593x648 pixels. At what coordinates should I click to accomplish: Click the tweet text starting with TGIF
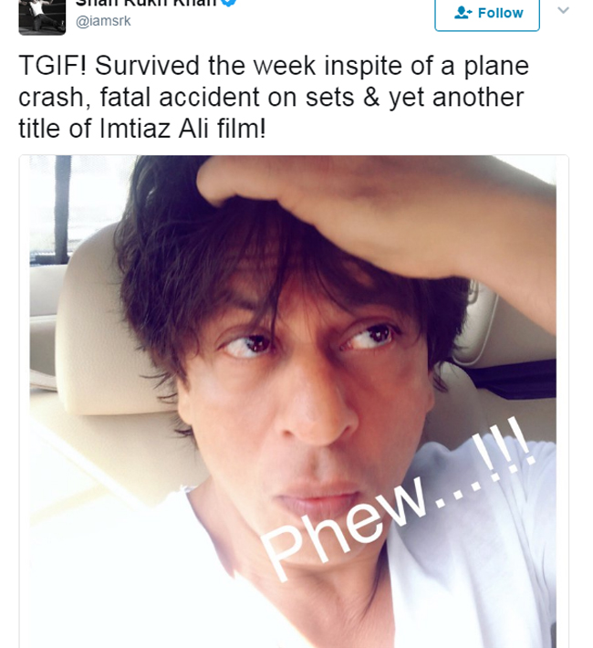[274, 97]
